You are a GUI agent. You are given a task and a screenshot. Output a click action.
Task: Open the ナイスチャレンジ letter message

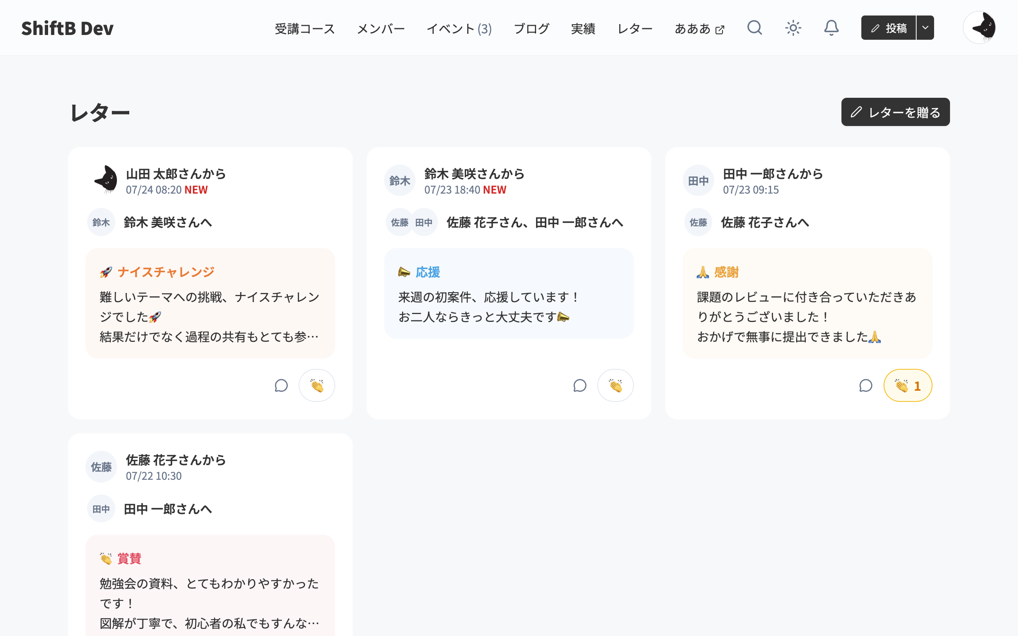pyautogui.click(x=210, y=303)
